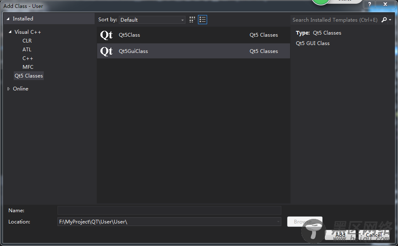This screenshot has width=398, height=246.
Task: Expand the Online section
Action: coord(8,89)
